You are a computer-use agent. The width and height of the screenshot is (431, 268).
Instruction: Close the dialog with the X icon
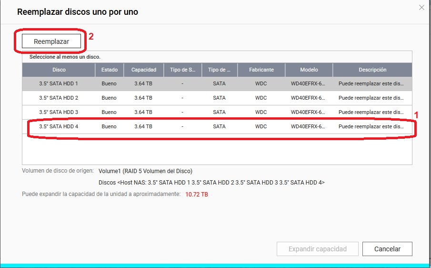[421, 8]
